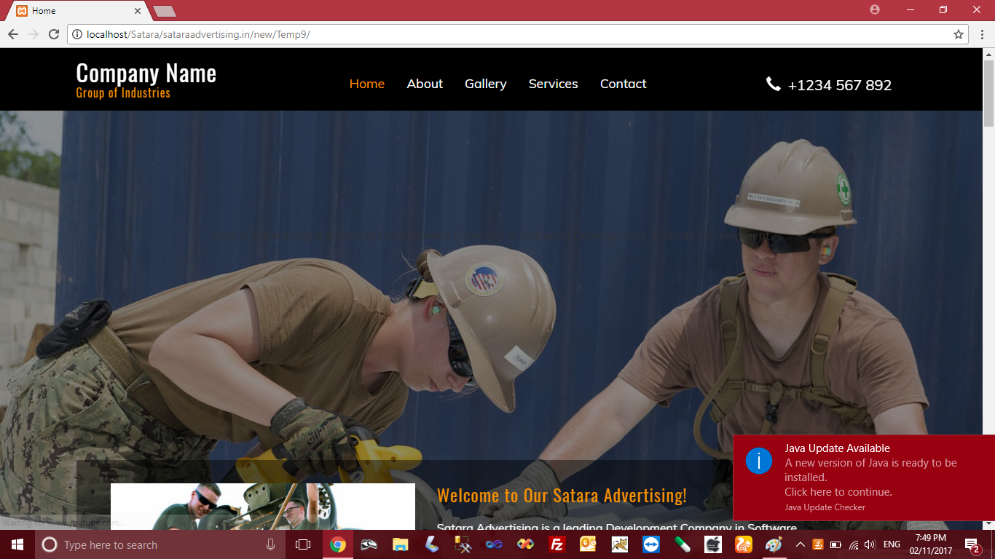
Task: Open Chrome's three-dot menu
Action: point(982,34)
